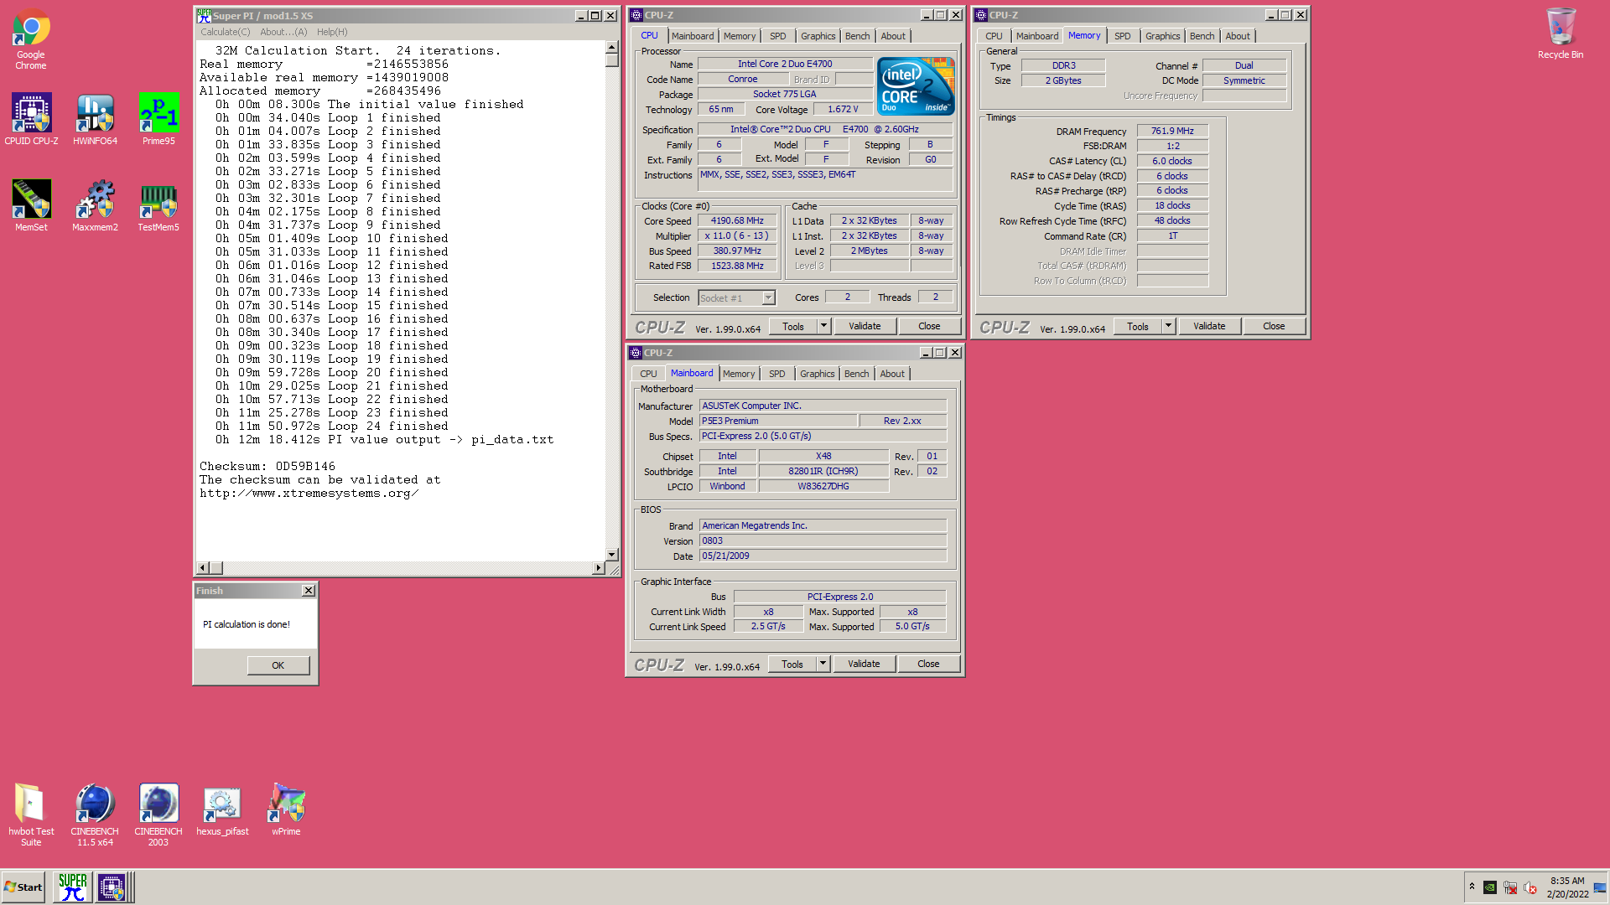Select CPU tab in Memory window
This screenshot has height=905, width=1610.
[994, 36]
